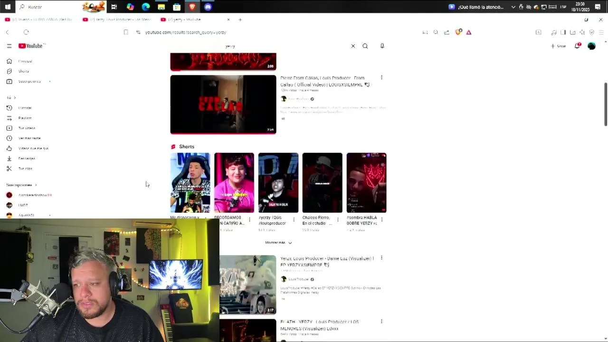Open options menu of #yerzy #26ls short
Screen dimensions: 608x342
(x=294, y=219)
